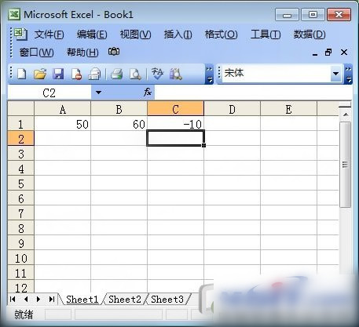Open the 格式(O) menu
The width and height of the screenshot is (359, 327).
(222, 35)
